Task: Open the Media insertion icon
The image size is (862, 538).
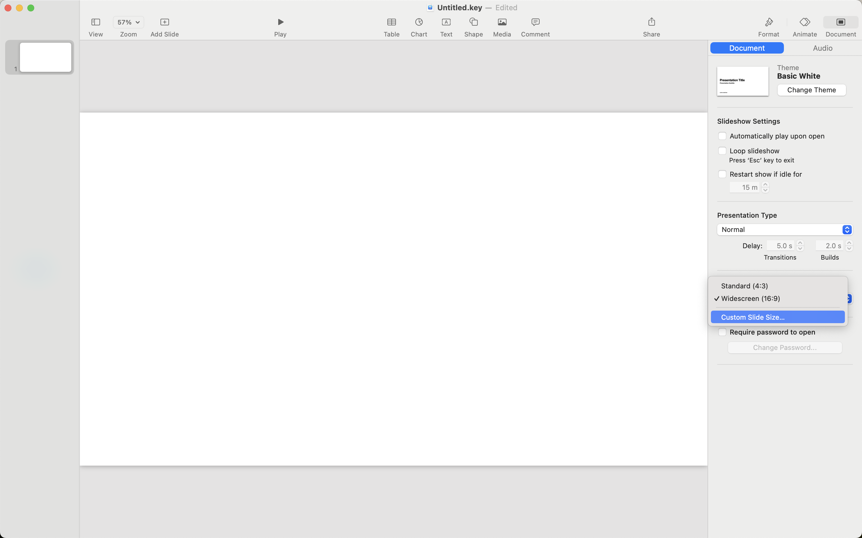Action: pos(502,22)
